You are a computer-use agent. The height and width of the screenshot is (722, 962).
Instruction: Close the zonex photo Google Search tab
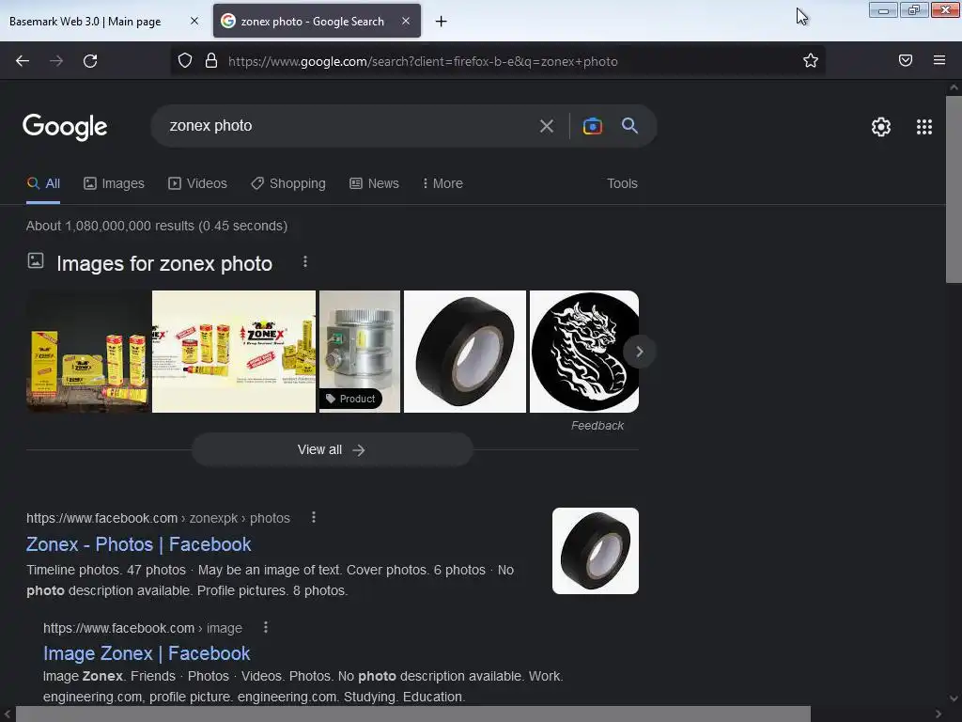406,21
